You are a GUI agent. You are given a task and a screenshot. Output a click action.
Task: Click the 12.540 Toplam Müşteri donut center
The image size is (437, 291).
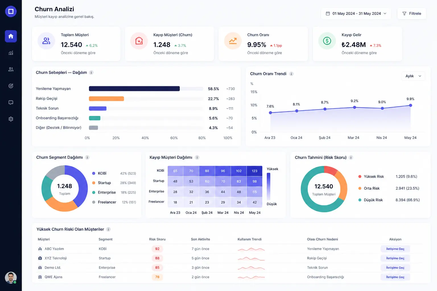[324, 189]
